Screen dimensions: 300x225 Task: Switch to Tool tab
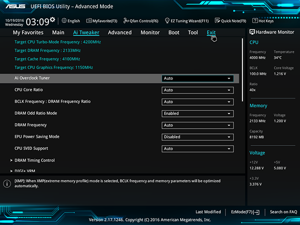pyautogui.click(x=193, y=32)
